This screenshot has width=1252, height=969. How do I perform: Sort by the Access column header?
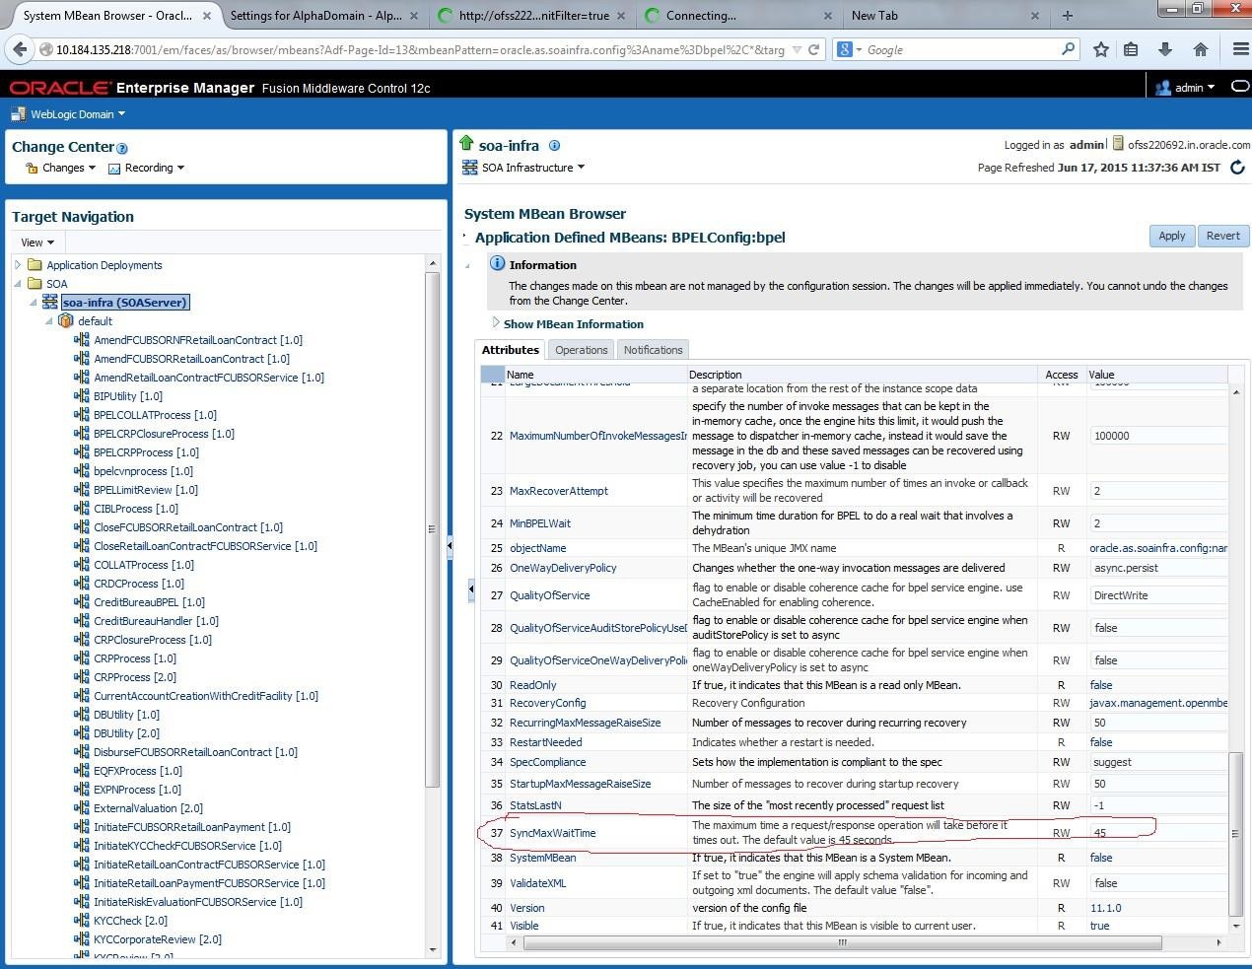coord(1061,375)
